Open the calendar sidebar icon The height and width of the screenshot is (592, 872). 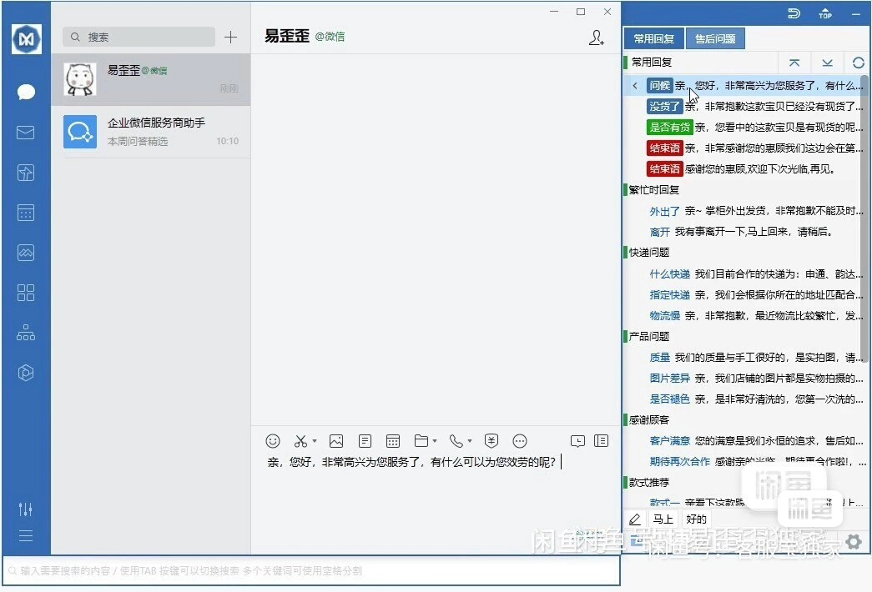pos(26,213)
